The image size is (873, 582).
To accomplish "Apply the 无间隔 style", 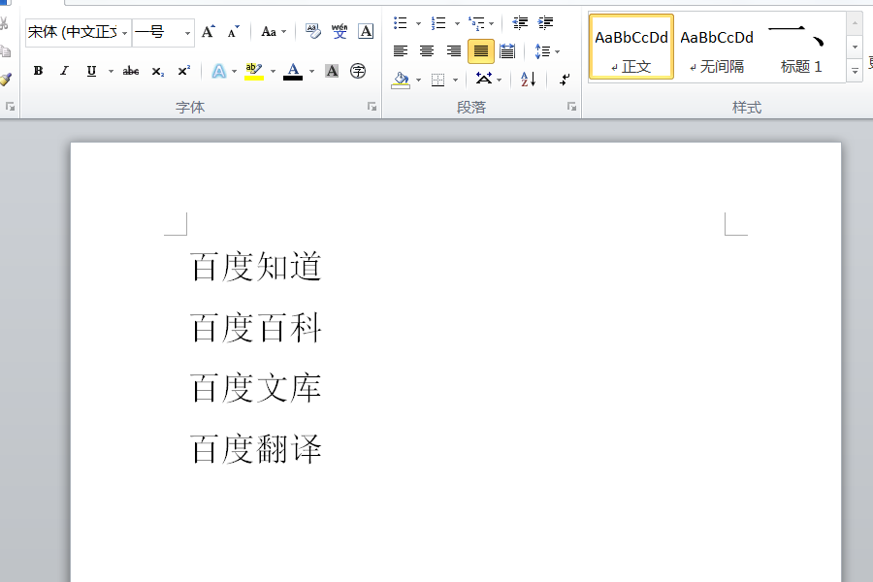I will (x=717, y=48).
